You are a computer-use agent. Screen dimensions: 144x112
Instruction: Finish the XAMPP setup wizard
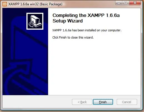click(x=103, y=102)
